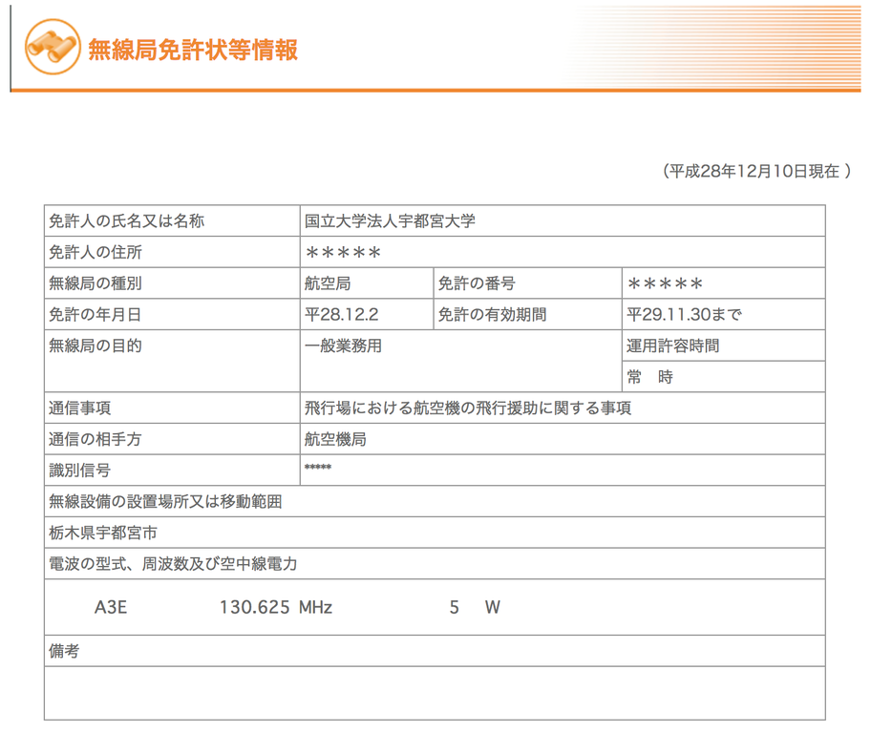Click the 無線局の種別 label
The width and height of the screenshot is (871, 733).
point(95,283)
